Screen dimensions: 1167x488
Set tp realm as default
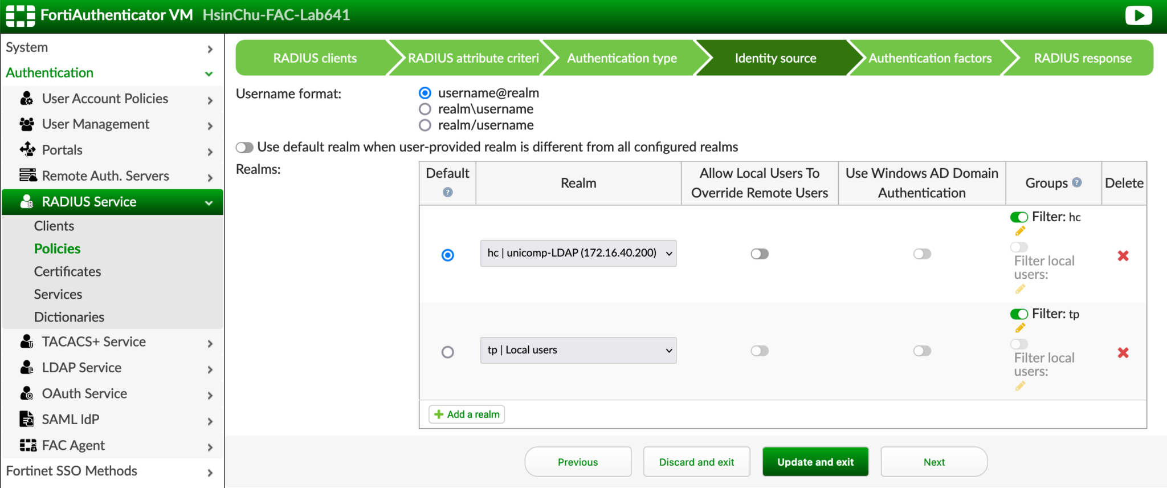pos(448,352)
